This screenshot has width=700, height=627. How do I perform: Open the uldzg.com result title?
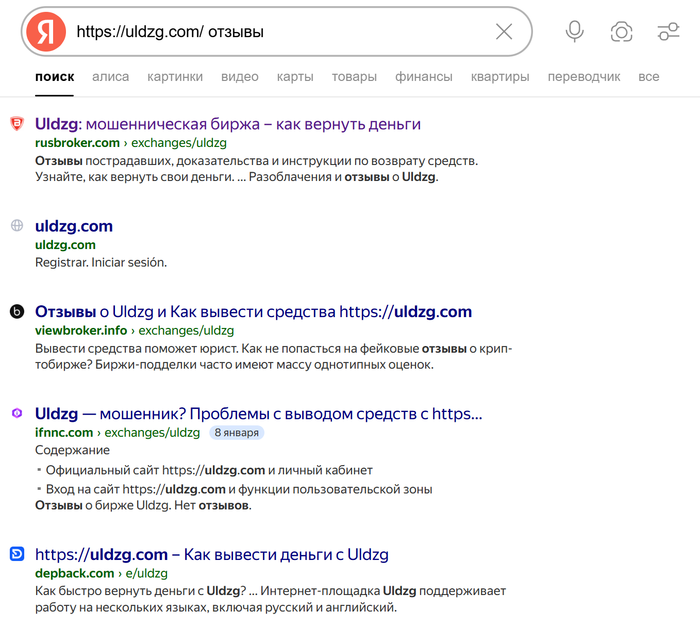point(74,226)
